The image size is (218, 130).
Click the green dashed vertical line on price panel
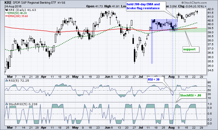[176, 41]
